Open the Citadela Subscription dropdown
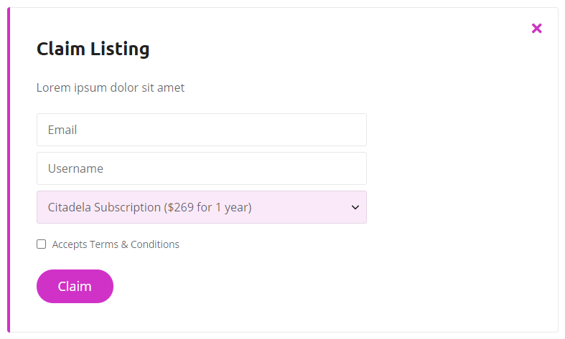 coord(202,207)
